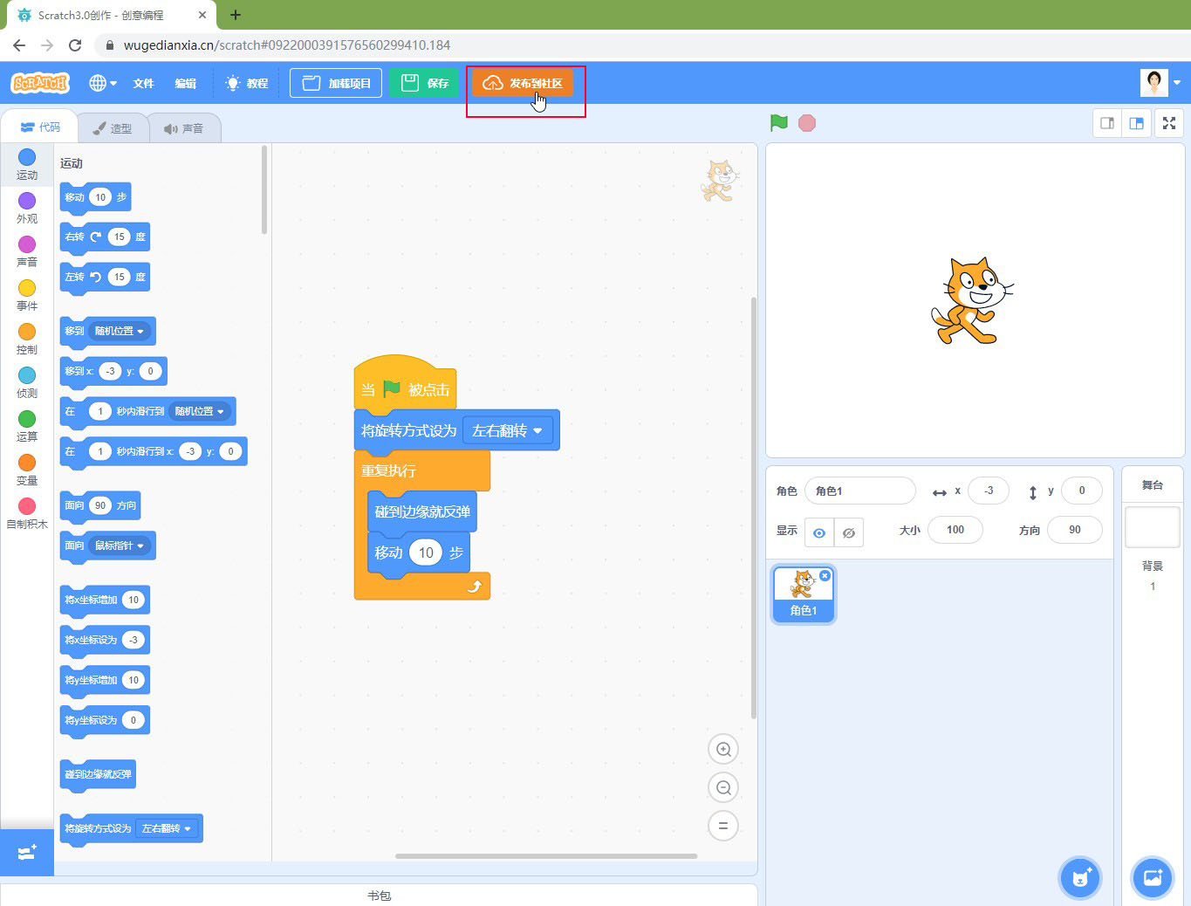This screenshot has height=906, width=1191.
Task: Open 随机位置 dropdown in glide block
Action: point(200,411)
